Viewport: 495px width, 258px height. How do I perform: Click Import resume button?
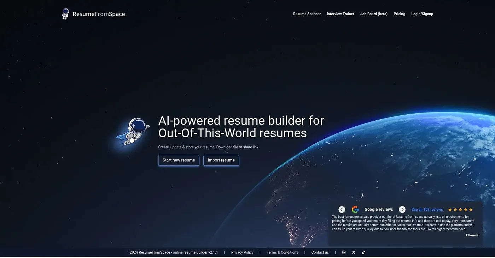(x=221, y=160)
